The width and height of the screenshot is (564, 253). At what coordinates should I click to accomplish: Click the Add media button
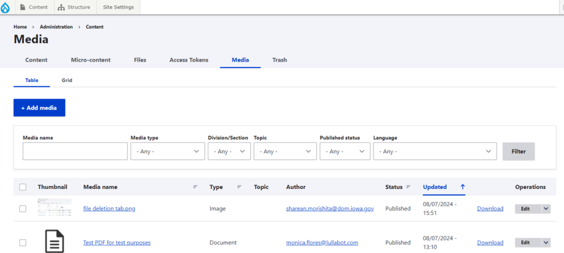[39, 108]
